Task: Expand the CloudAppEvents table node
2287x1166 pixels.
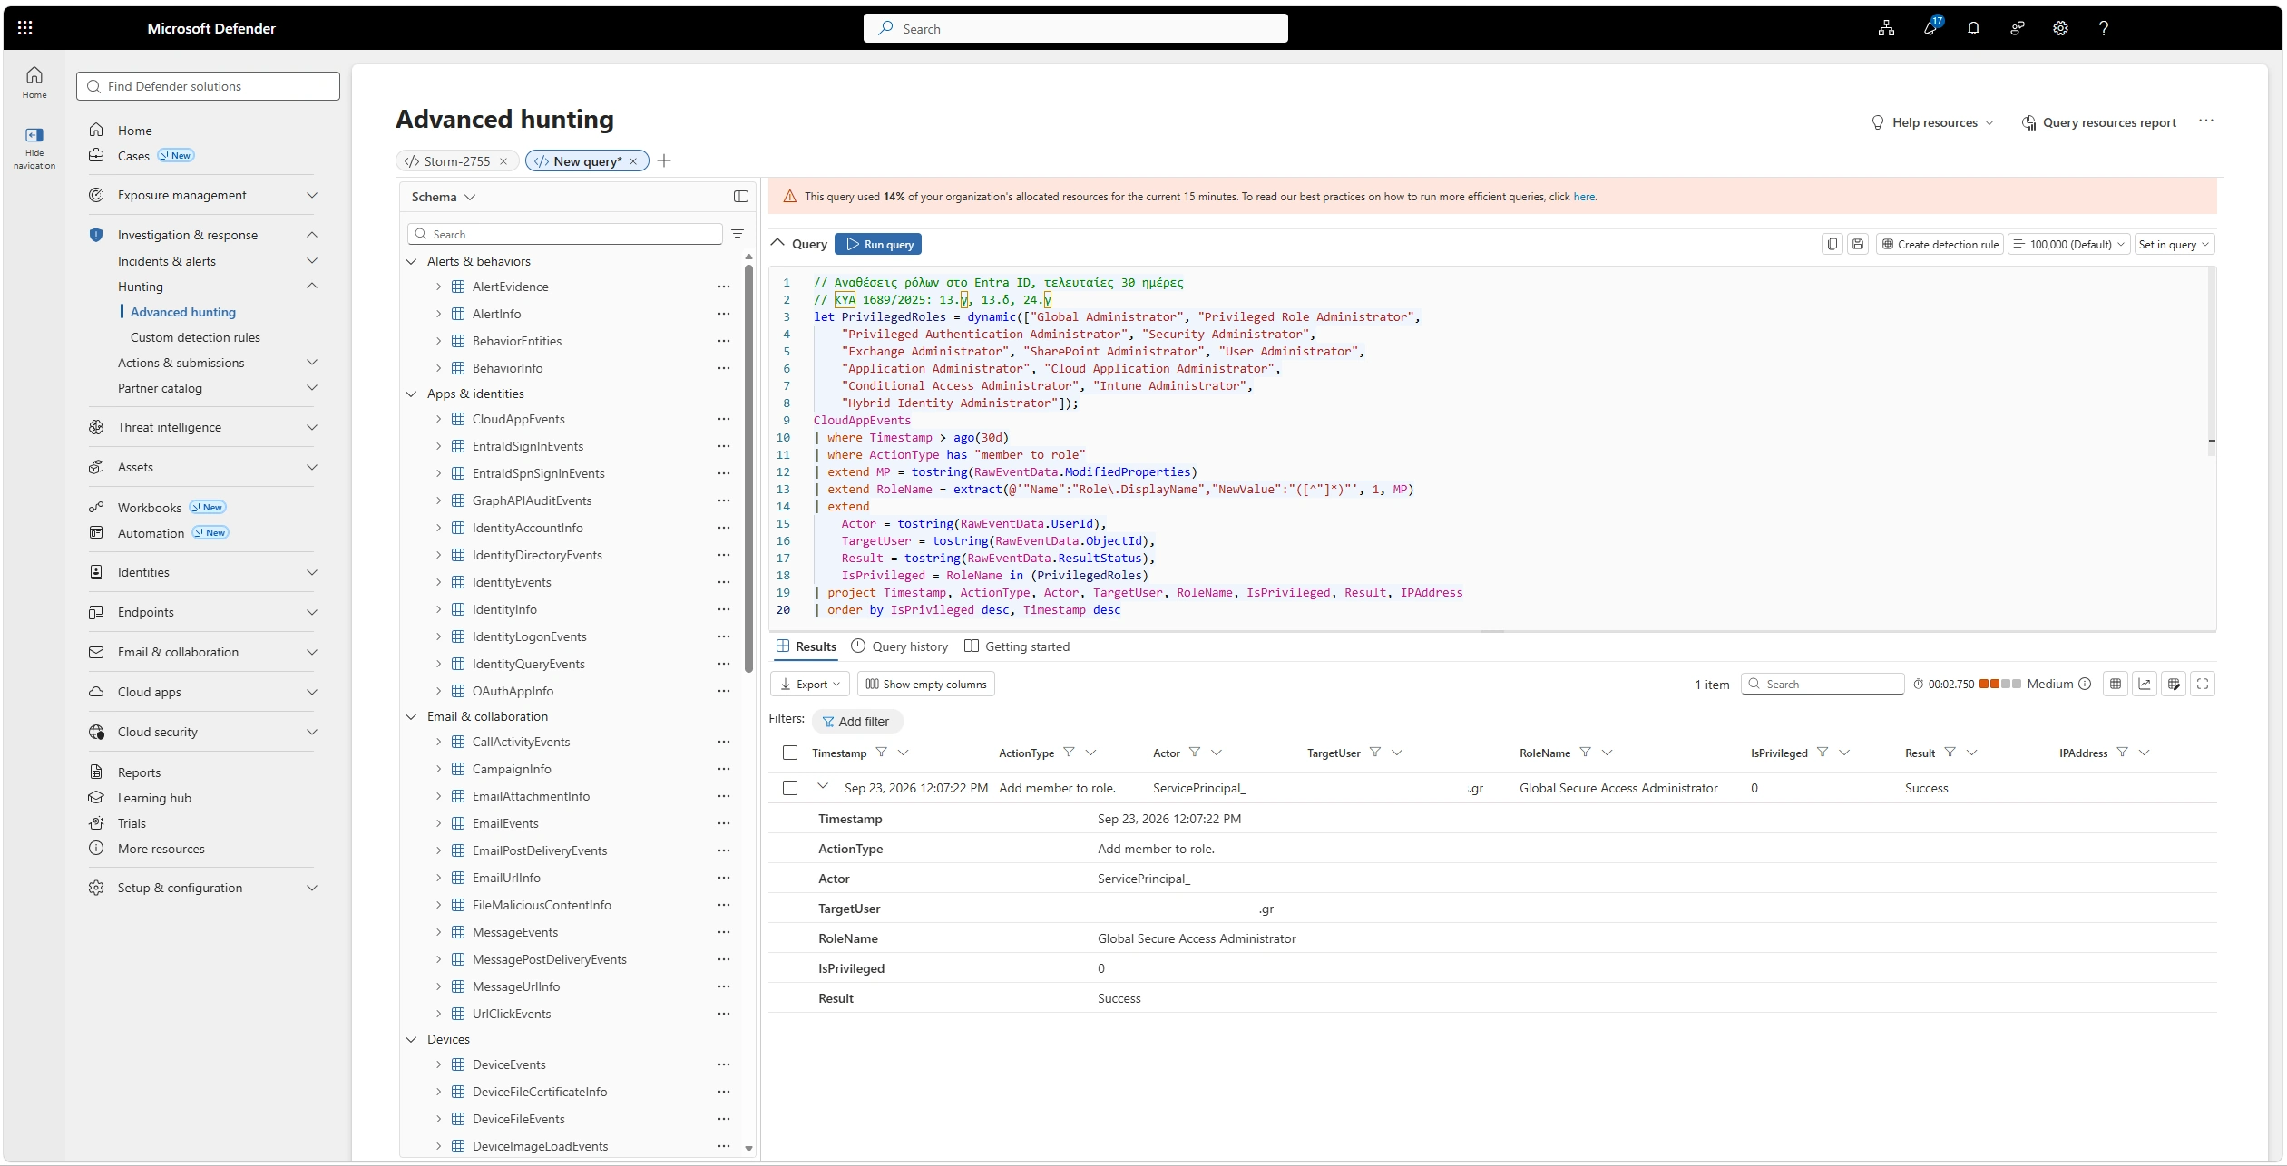Action: [x=438, y=419]
